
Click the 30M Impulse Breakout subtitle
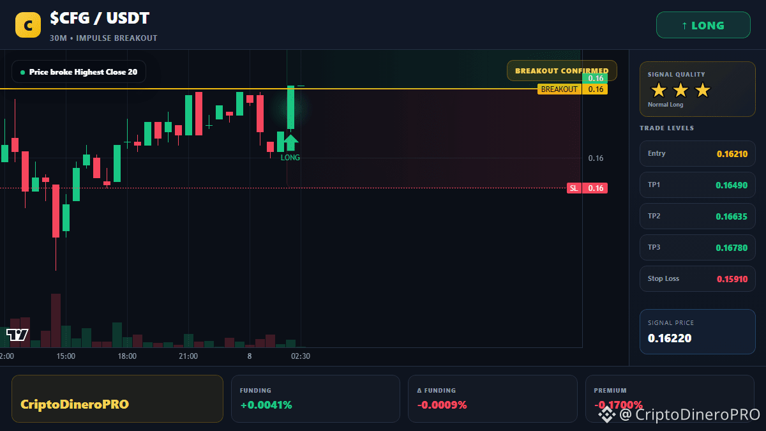point(103,38)
